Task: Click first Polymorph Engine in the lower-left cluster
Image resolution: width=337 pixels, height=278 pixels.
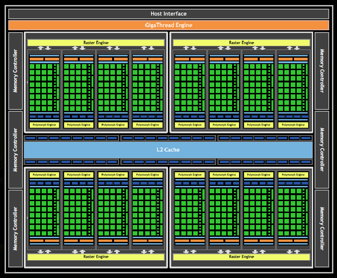Action: pyautogui.click(x=44, y=174)
